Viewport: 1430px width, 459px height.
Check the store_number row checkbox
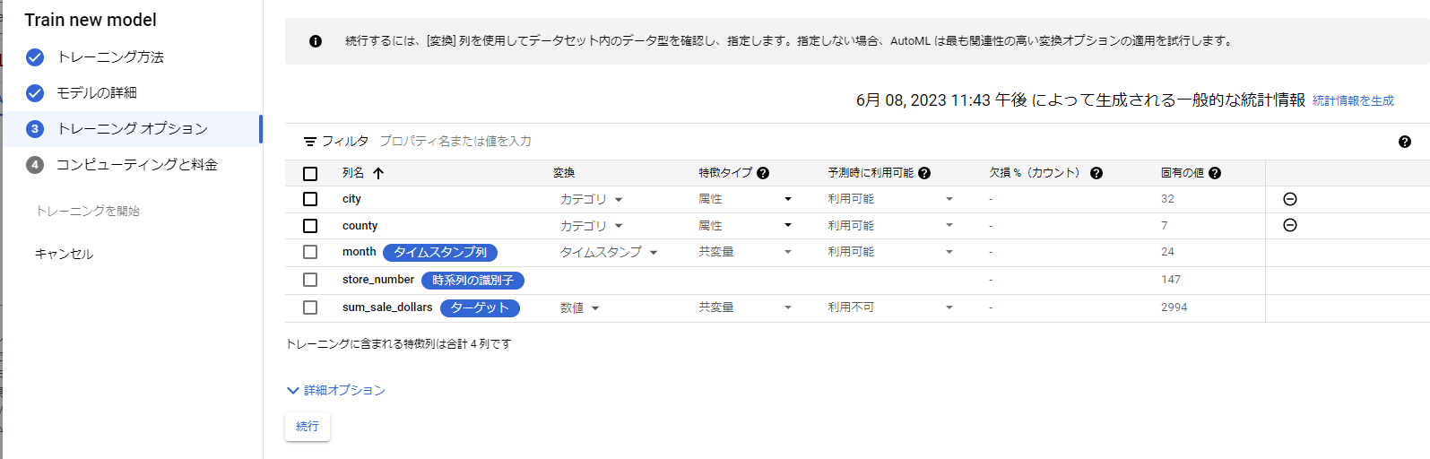tap(310, 280)
